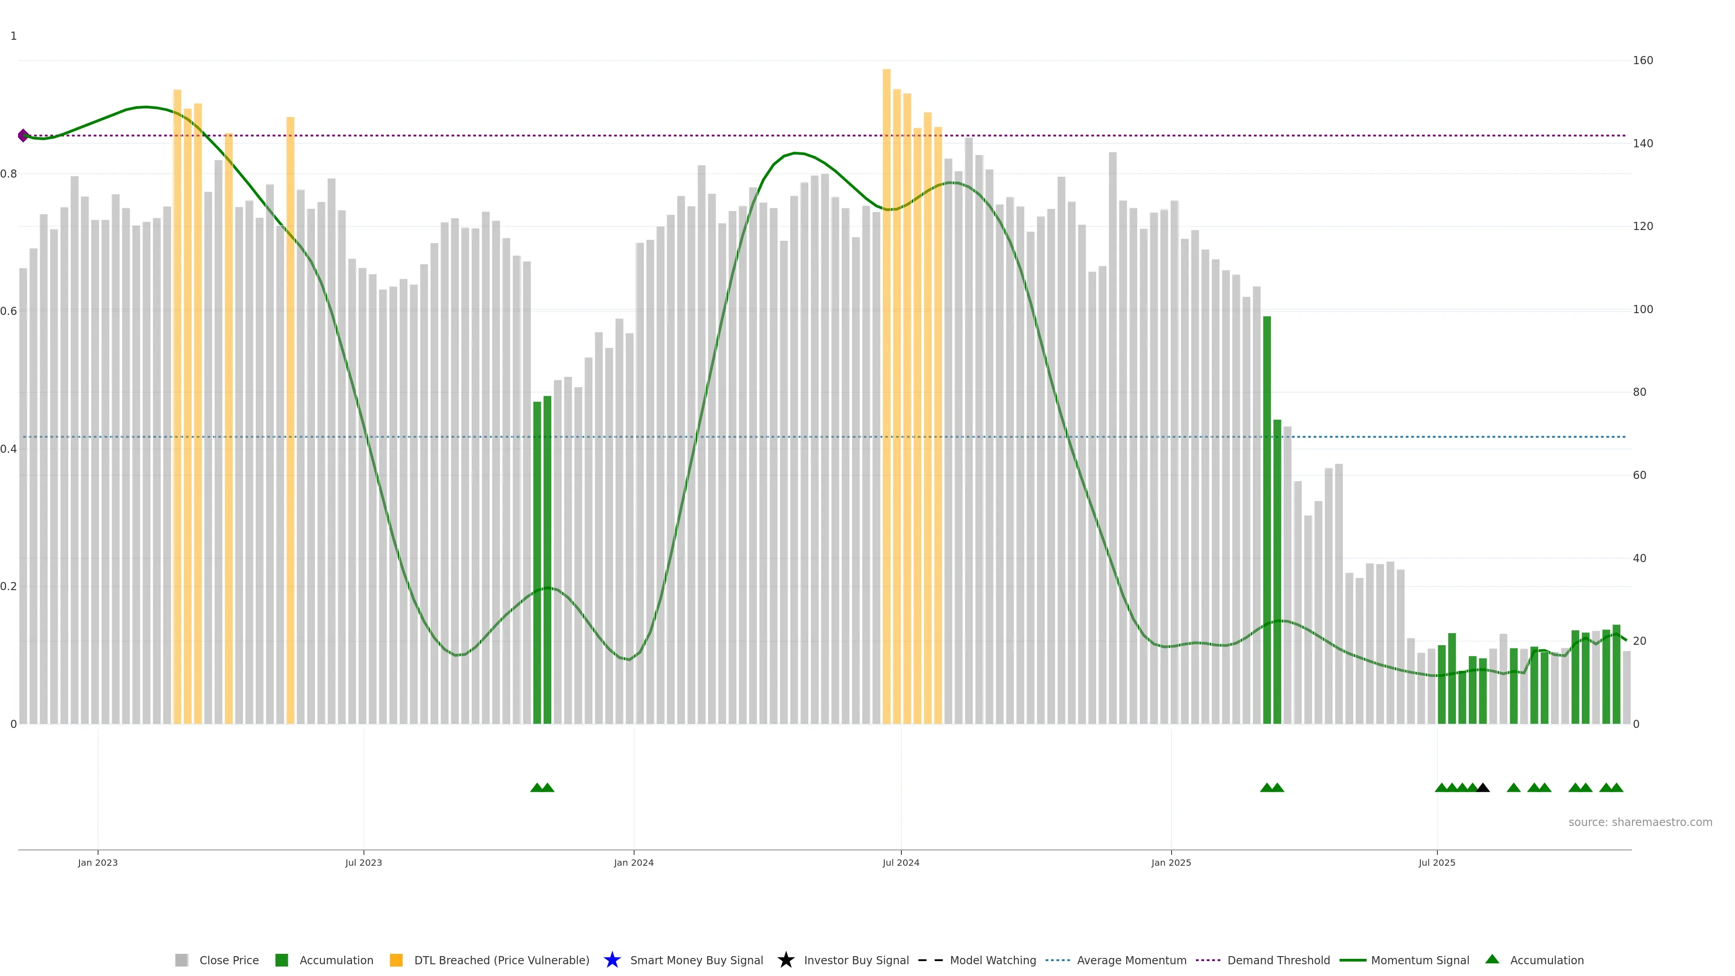Click the Jul 2024 axis label

pos(900,862)
